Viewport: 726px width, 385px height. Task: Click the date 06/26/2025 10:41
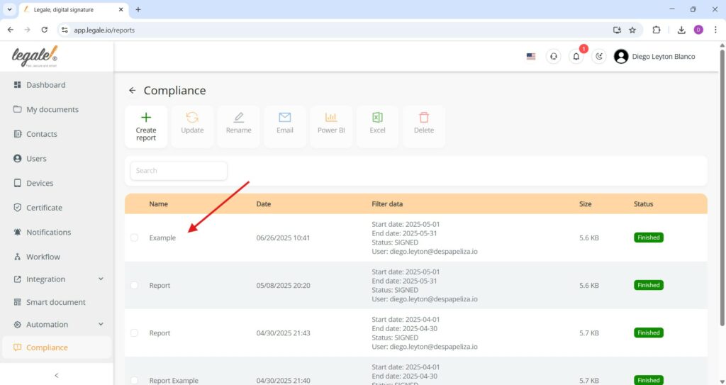(x=283, y=238)
